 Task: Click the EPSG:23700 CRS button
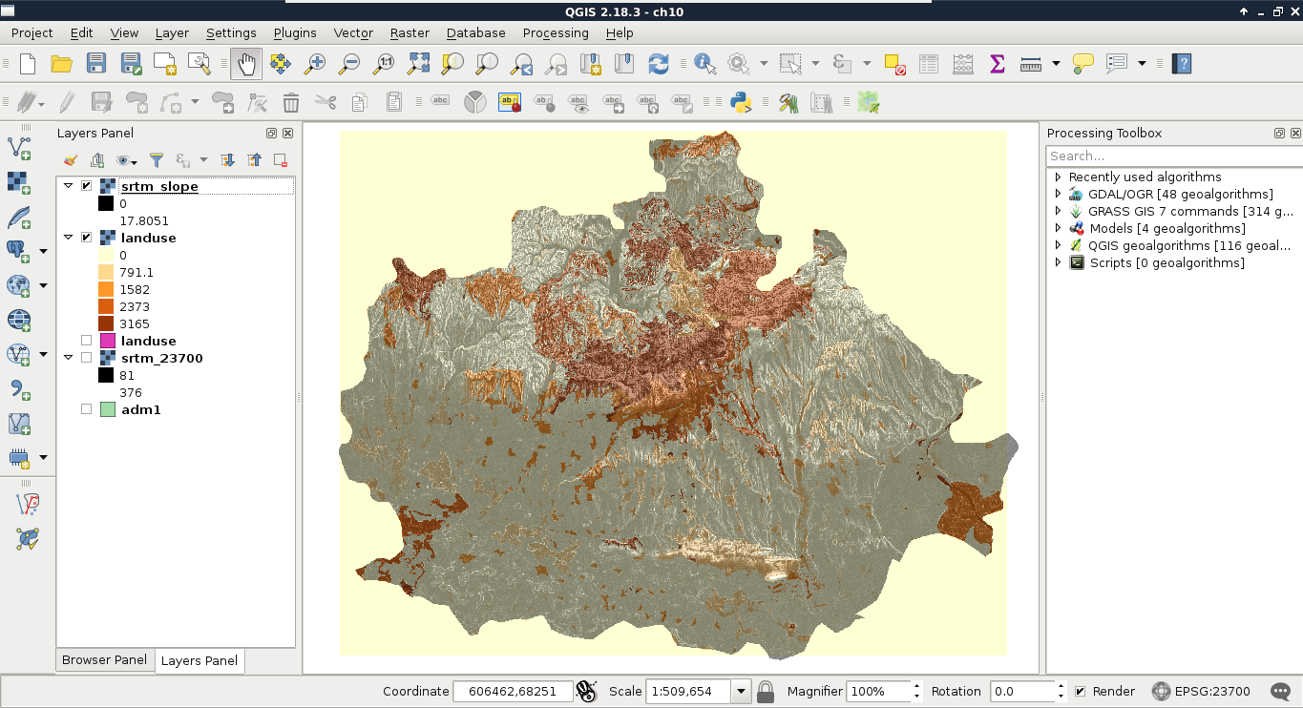[1200, 691]
